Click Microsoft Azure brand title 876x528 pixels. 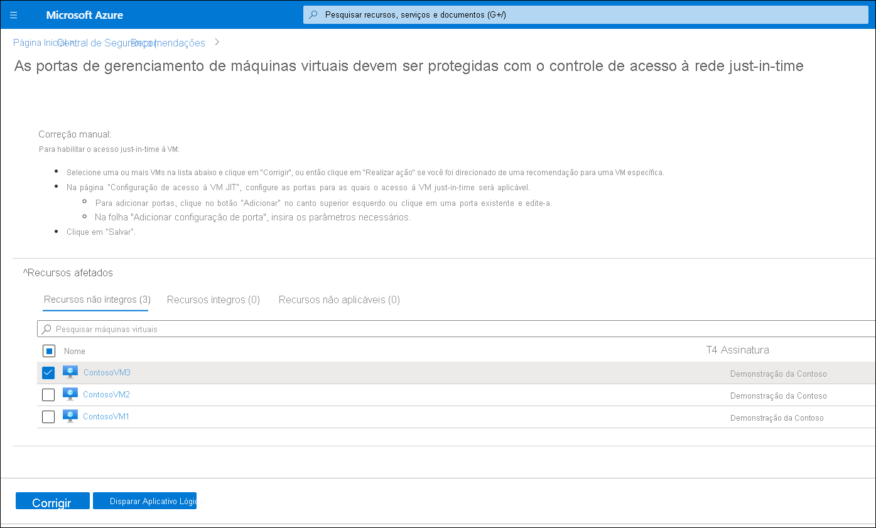(85, 15)
